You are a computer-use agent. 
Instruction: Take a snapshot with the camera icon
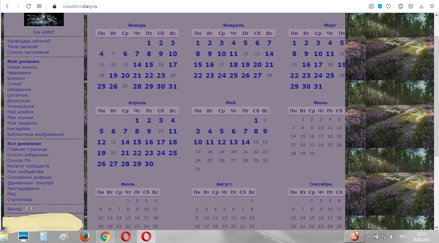pyautogui.click(x=371, y=6)
